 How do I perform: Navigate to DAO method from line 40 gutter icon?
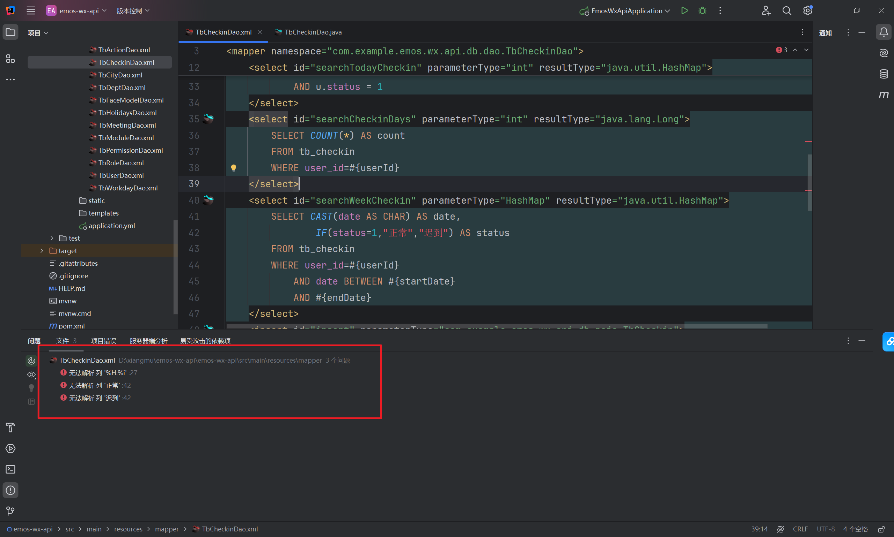(208, 200)
